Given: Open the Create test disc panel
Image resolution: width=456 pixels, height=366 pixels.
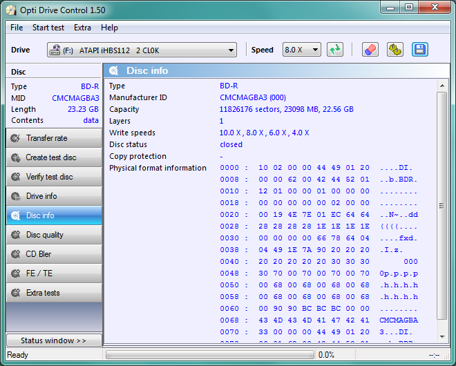Looking at the screenshot, I should [x=54, y=157].
